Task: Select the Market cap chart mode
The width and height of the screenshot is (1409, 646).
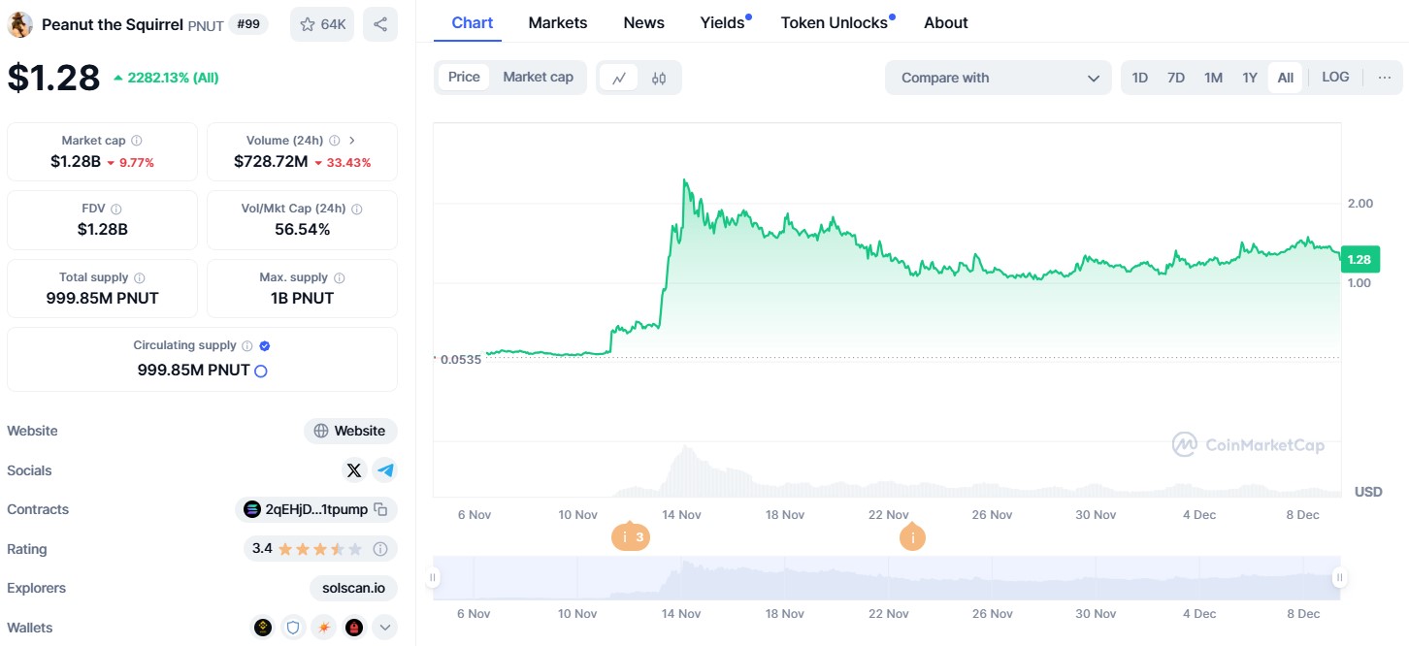Action: coord(538,78)
